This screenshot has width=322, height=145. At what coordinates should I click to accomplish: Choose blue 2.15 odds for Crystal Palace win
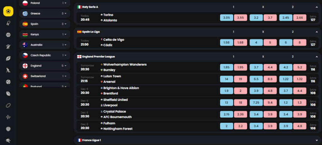click(226, 114)
